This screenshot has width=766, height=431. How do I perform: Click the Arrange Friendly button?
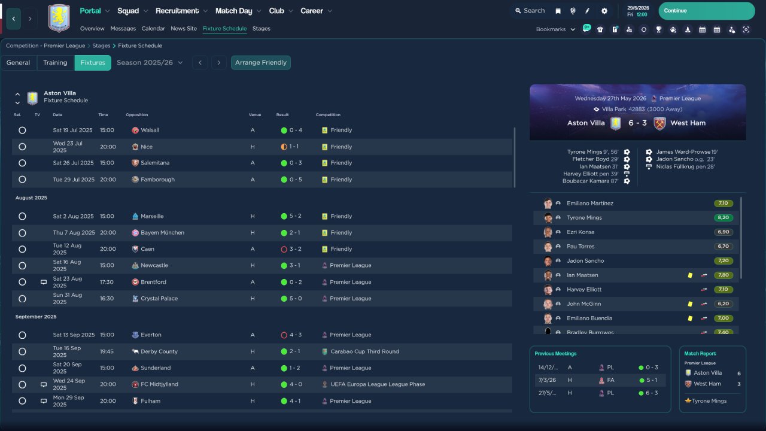[261, 63]
